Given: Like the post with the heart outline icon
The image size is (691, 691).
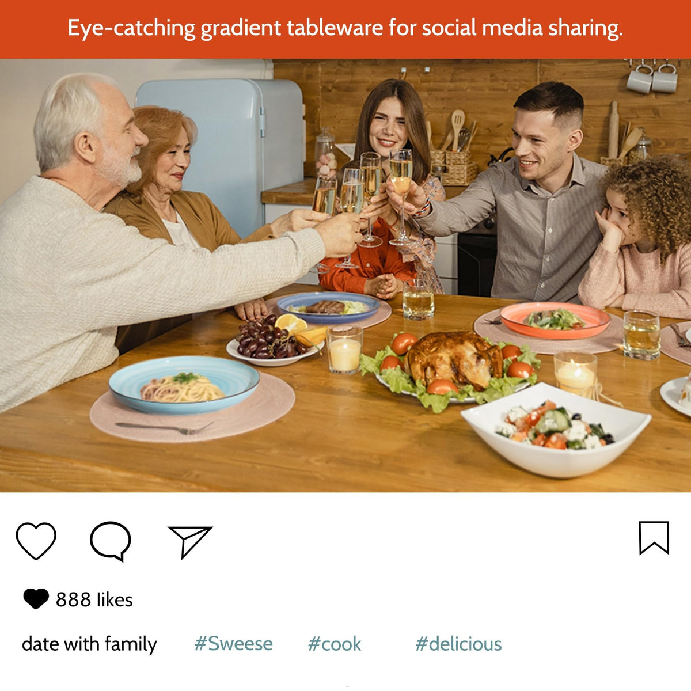Looking at the screenshot, I should pos(36,541).
